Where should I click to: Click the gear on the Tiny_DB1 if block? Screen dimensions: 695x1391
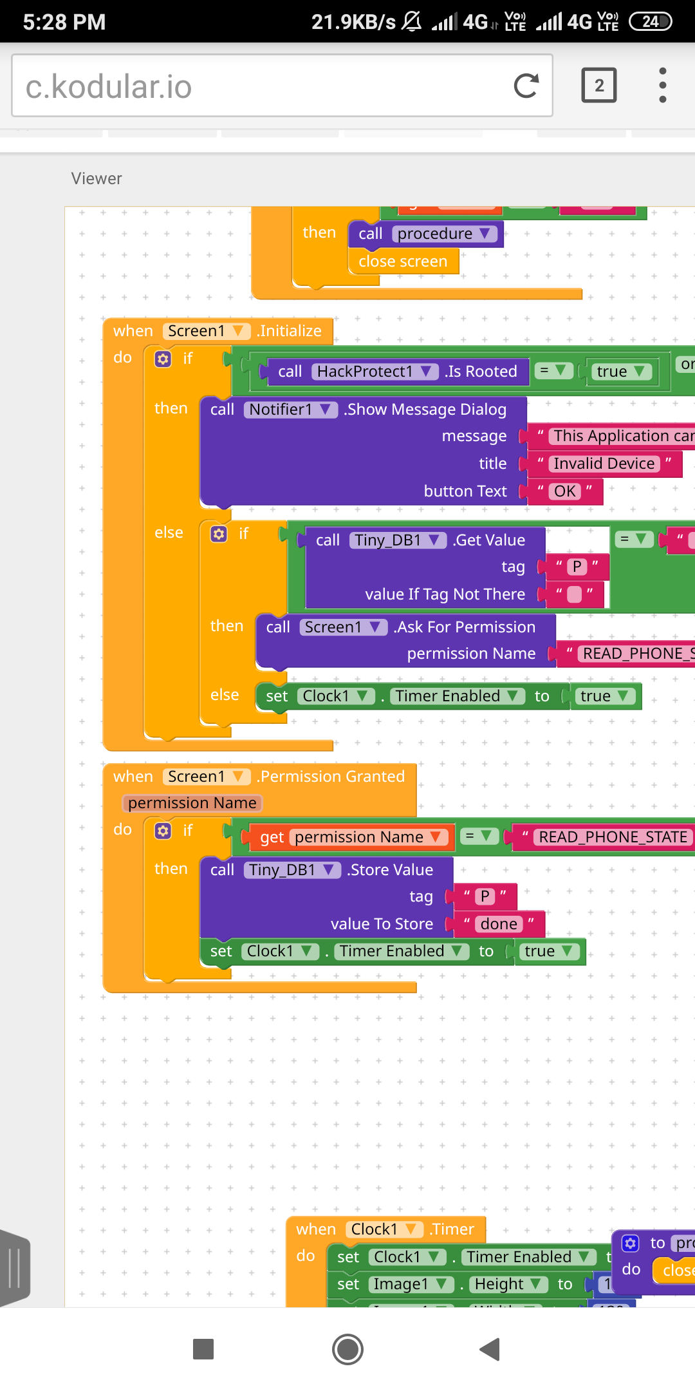pos(219,534)
